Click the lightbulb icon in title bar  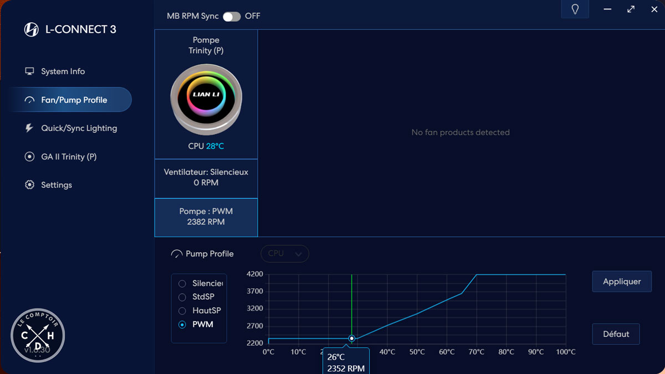pyautogui.click(x=575, y=10)
